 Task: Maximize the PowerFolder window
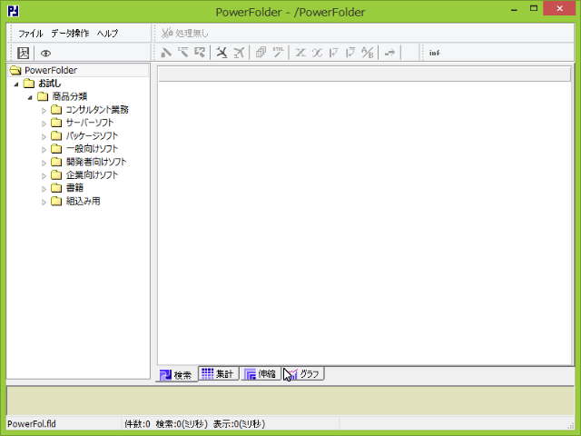tap(534, 8)
